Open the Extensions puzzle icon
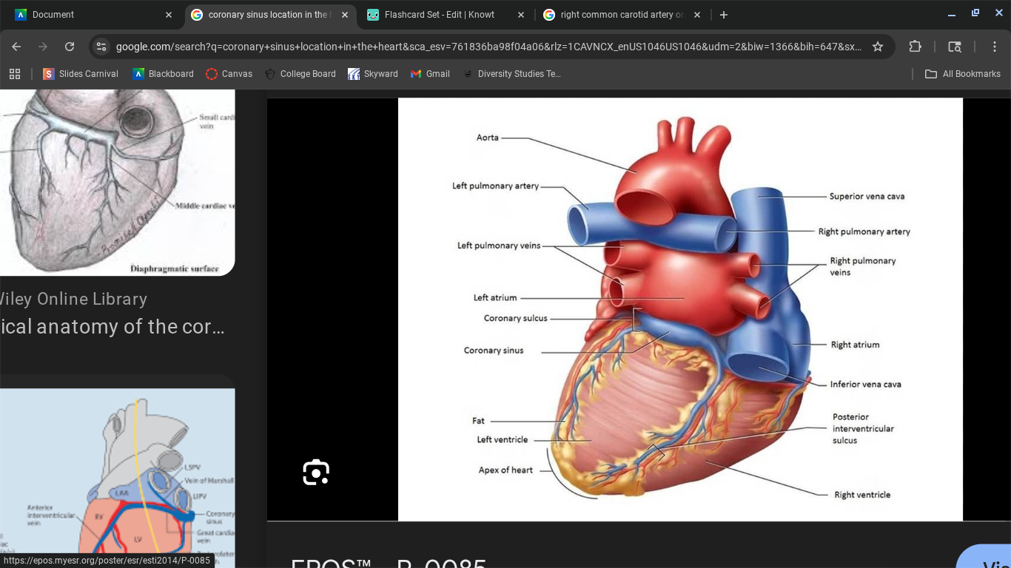The width and height of the screenshot is (1011, 568). pyautogui.click(x=916, y=47)
